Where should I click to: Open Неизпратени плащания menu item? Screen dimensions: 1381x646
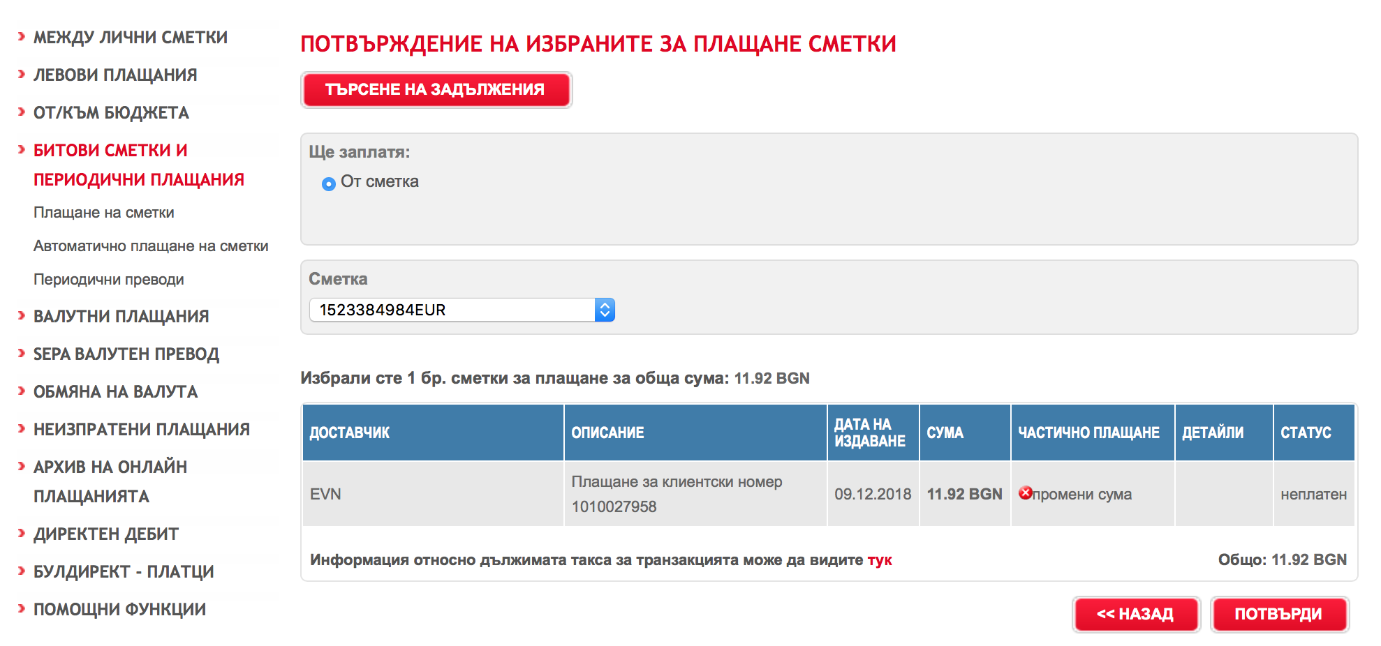pyautogui.click(x=142, y=430)
